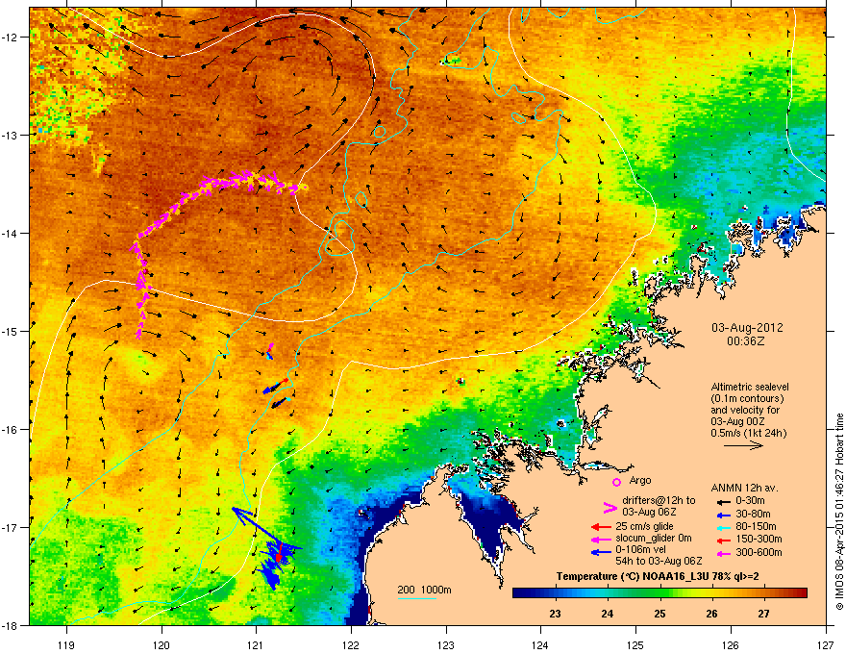The image size is (846, 654).
Task: Click the magenta arrow beside slocum_glider 0m
Action: (x=601, y=539)
